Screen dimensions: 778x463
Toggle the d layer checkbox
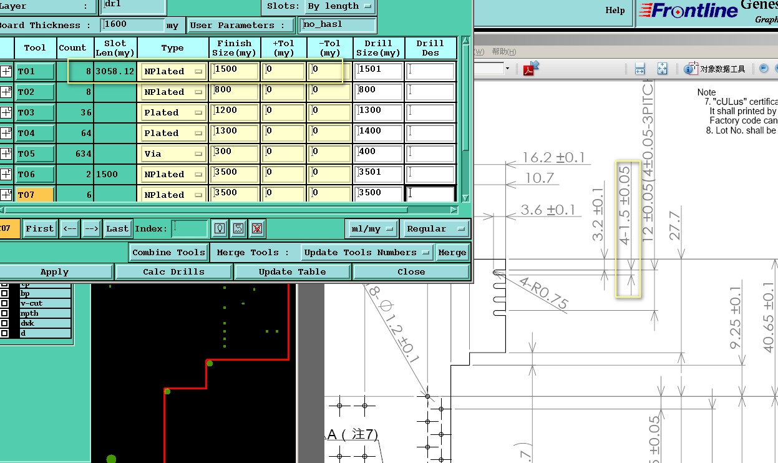tap(4, 333)
